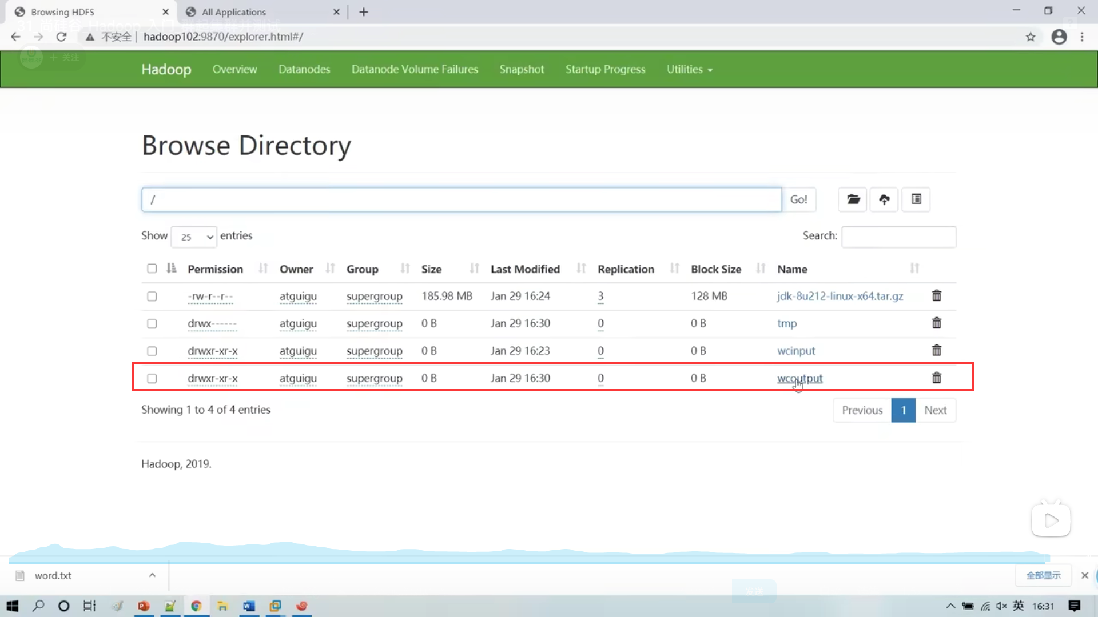Screen dimensions: 1098x617
Task: Open the wcinput directory link
Action: (x=796, y=351)
